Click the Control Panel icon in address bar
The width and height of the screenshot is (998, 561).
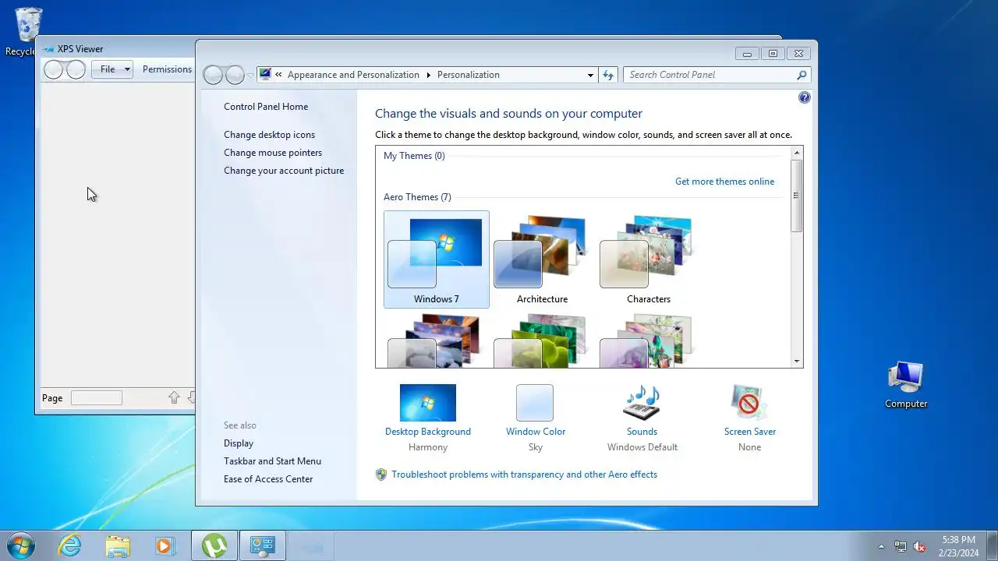(265, 75)
